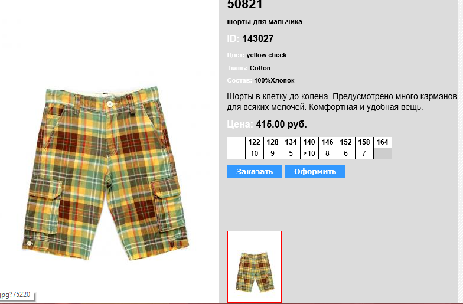The width and height of the screenshot is (463, 304).
Task: Pick size 140 header cell
Action: 309,142
